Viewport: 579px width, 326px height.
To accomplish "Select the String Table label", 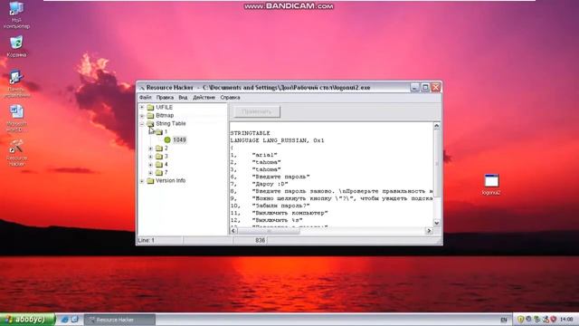I will click(x=171, y=123).
